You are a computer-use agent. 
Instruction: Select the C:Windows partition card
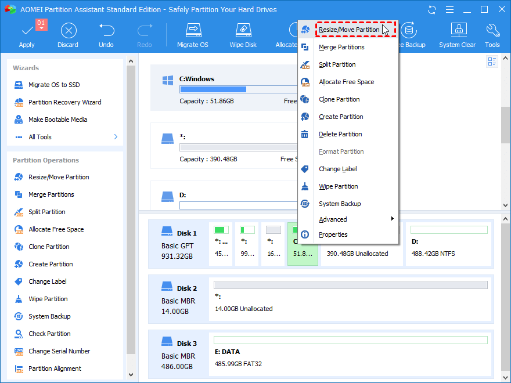coord(224,88)
